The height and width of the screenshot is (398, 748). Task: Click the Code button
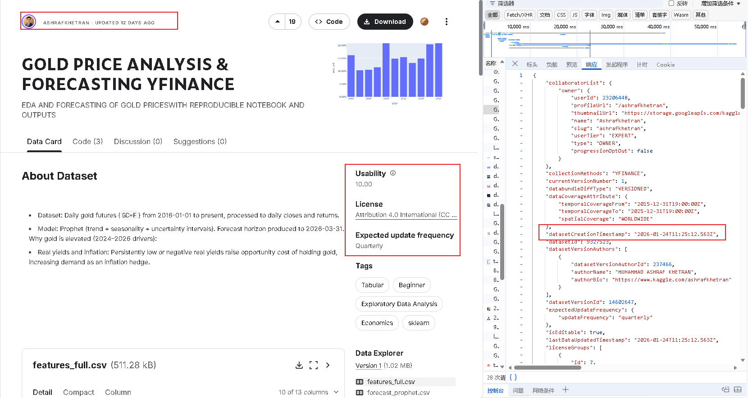329,22
